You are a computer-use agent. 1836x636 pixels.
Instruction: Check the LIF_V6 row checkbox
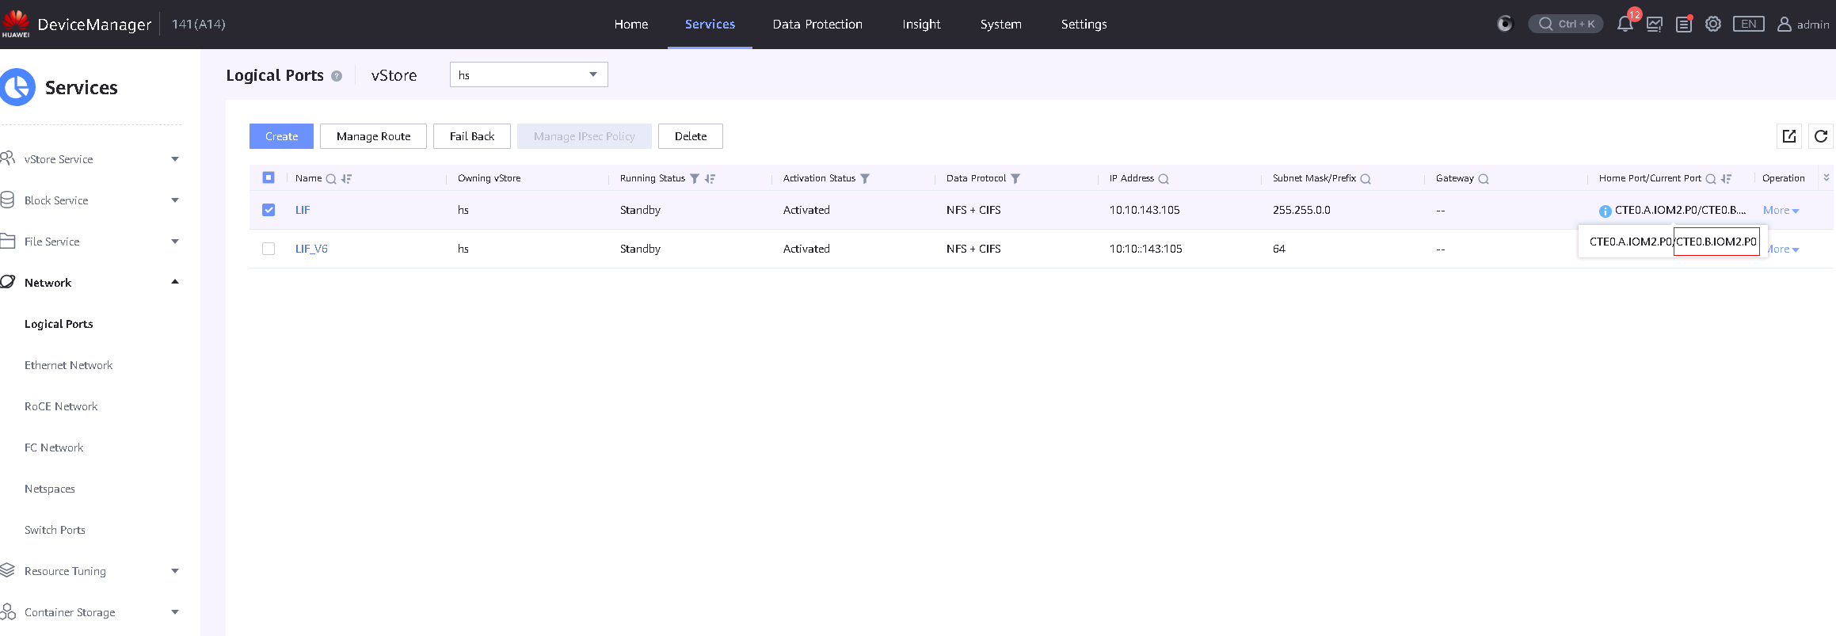[269, 249]
